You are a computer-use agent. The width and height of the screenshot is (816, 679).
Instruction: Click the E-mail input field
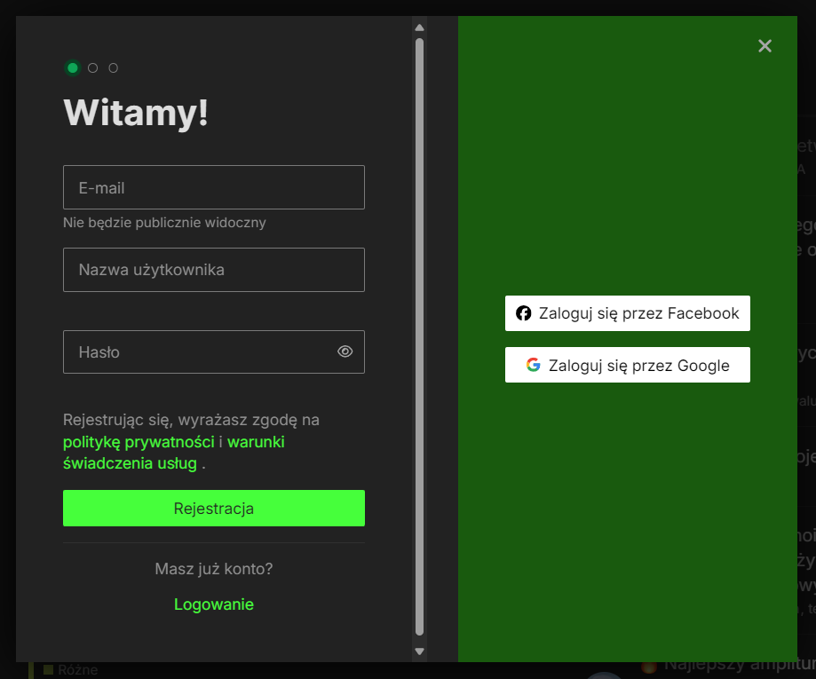click(214, 187)
